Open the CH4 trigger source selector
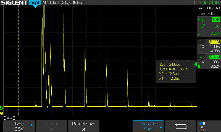This screenshot has height=132, width=221. click(x=216, y=20)
